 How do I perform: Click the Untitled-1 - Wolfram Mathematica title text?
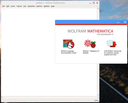pyautogui.click(x=50, y=3)
